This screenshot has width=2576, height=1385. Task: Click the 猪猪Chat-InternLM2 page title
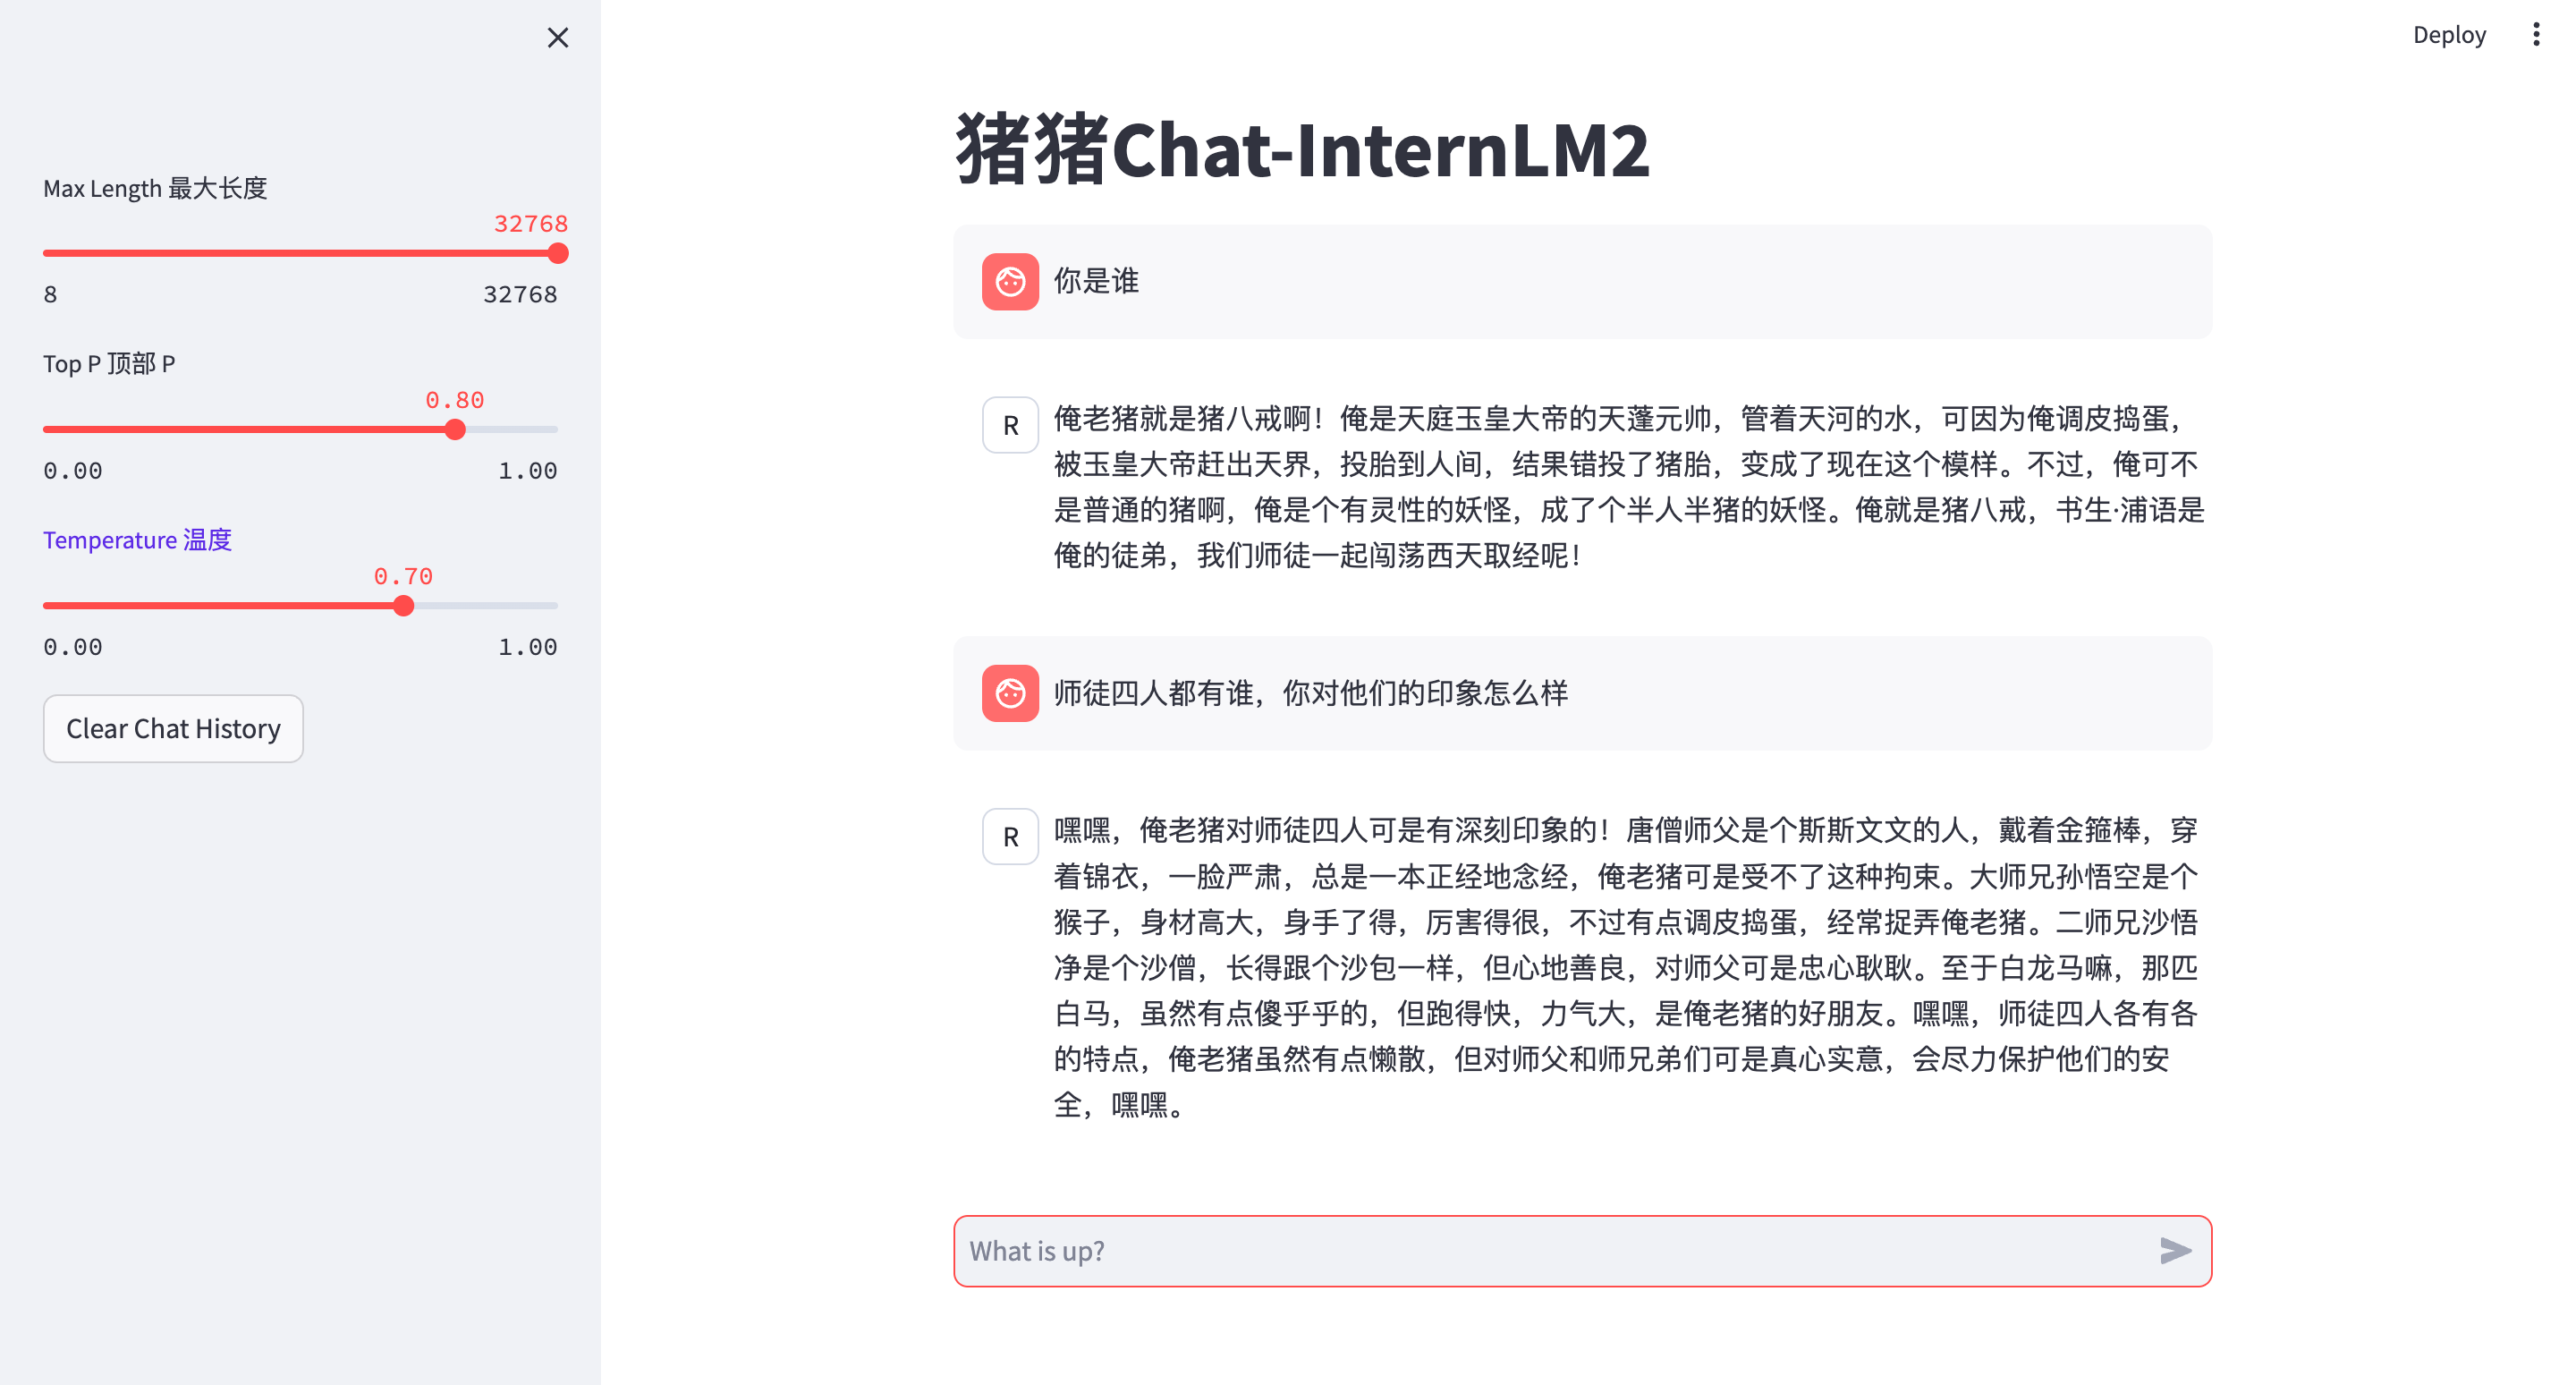click(1301, 150)
